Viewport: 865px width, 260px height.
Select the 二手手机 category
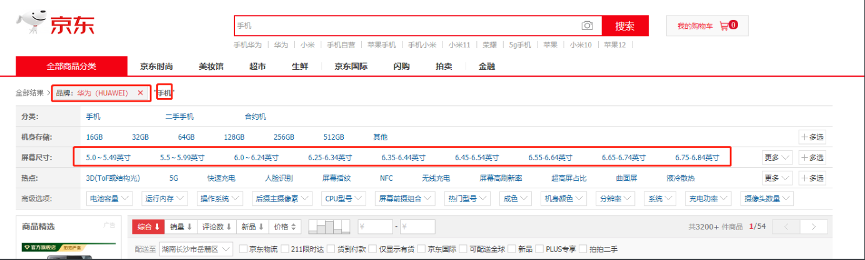pyautogui.click(x=179, y=117)
